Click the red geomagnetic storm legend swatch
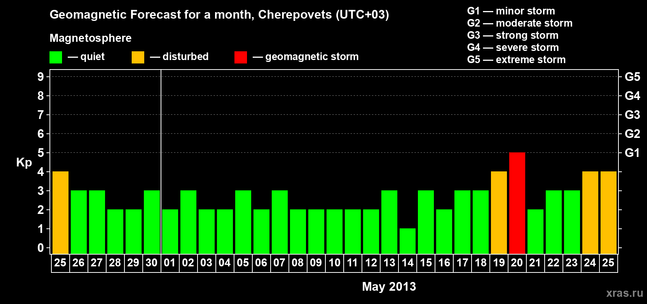This screenshot has height=304, width=647. [x=241, y=57]
